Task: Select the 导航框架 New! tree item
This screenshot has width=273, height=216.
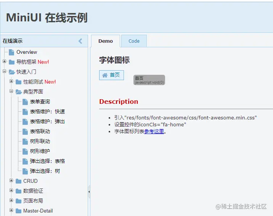Action: 32,62
